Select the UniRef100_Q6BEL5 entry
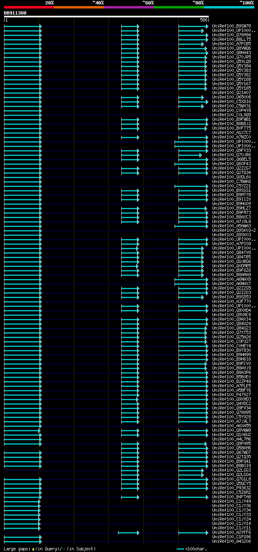 (231, 159)
